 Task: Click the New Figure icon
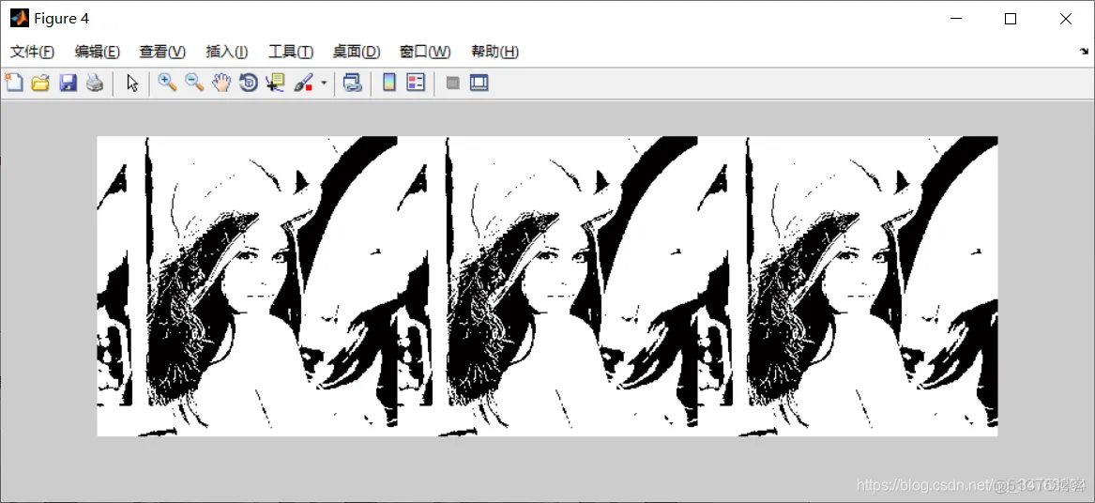click(14, 84)
